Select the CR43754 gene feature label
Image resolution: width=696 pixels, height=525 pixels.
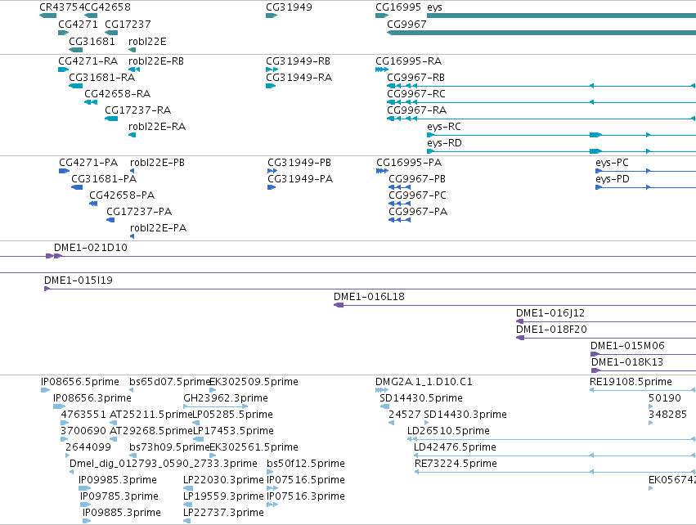pos(61,7)
